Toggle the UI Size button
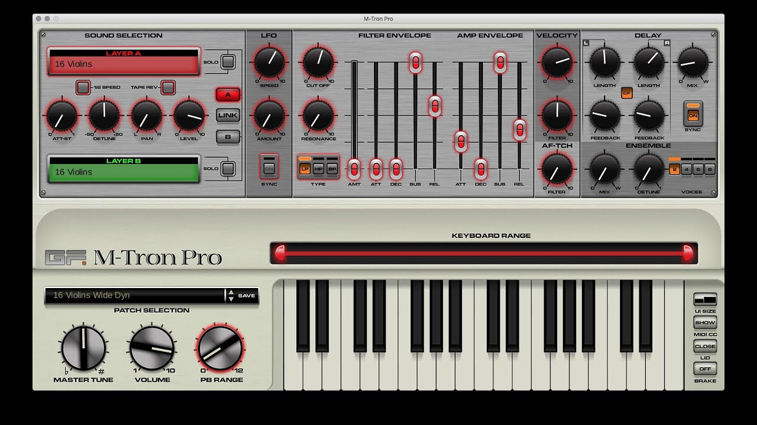Image resolution: width=757 pixels, height=425 pixels. point(705,300)
